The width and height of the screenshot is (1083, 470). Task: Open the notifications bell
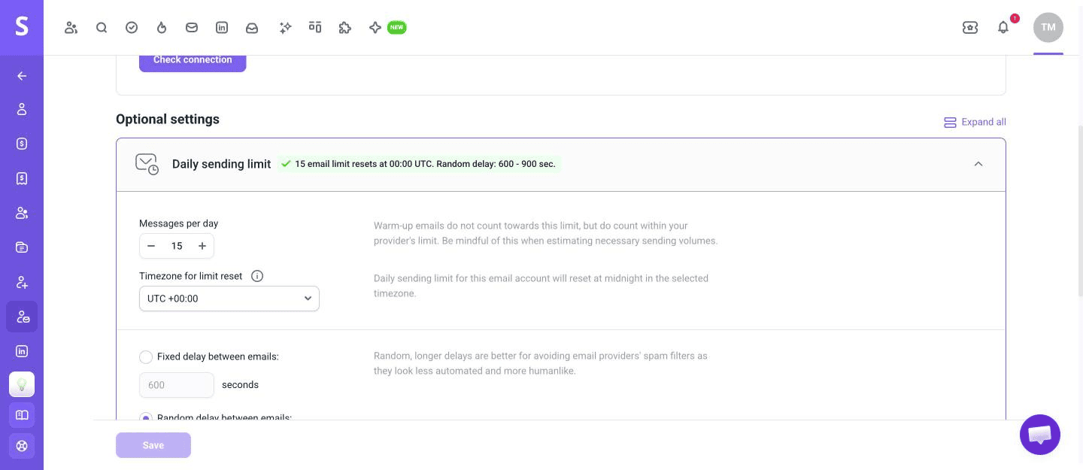click(x=1003, y=28)
